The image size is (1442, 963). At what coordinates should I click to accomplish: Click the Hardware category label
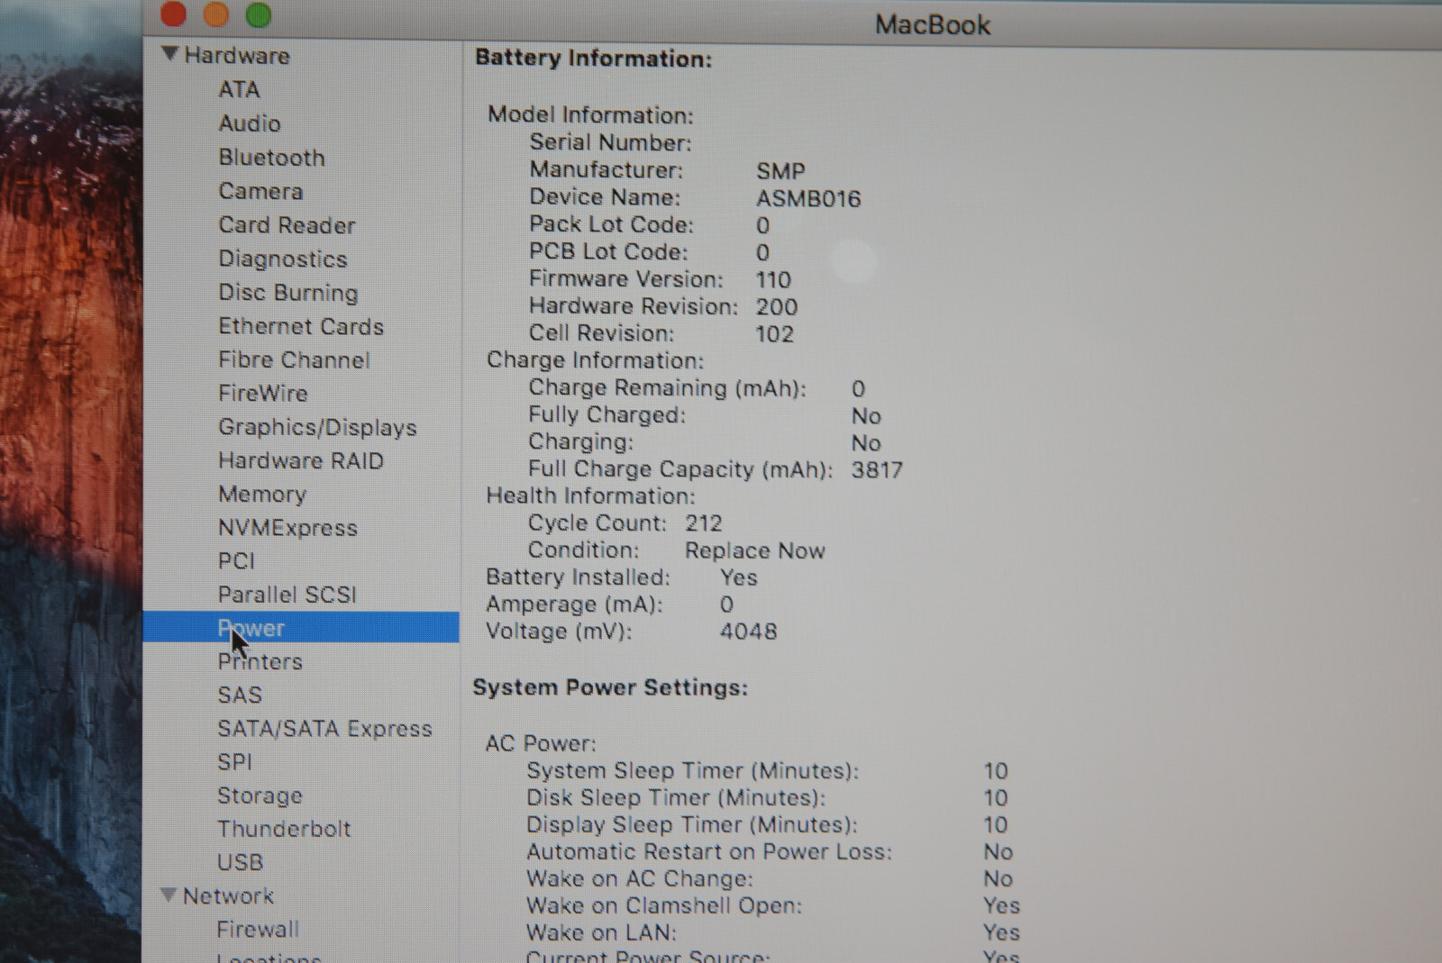point(237,56)
